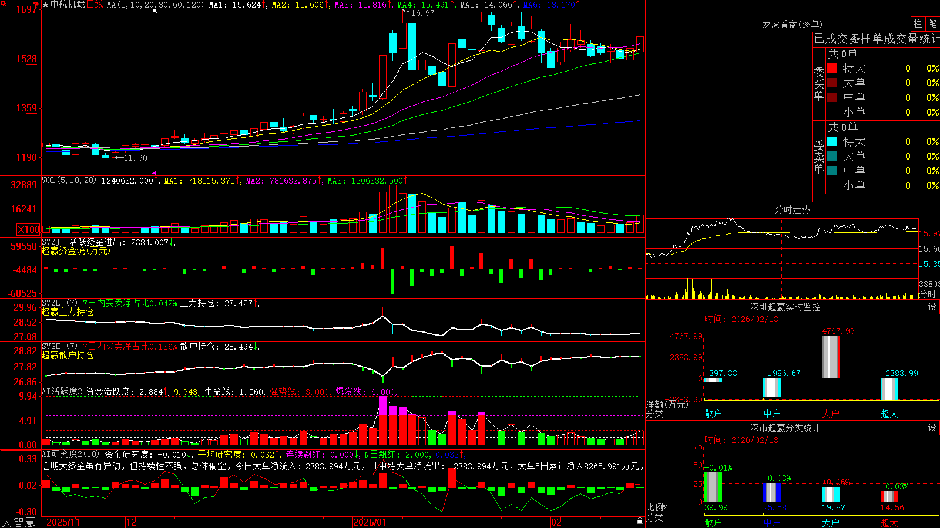The width and height of the screenshot is (940, 528).
Task: Click teal swatch for 委卖单 大单
Action: (x=832, y=156)
